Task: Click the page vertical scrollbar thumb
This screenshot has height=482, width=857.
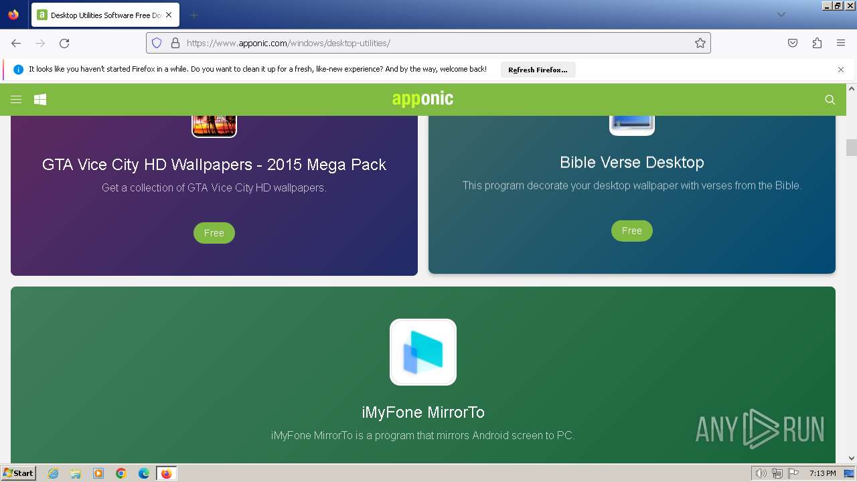Action: (852, 147)
